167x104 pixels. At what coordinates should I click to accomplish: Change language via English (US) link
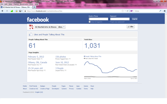coord(39,92)
